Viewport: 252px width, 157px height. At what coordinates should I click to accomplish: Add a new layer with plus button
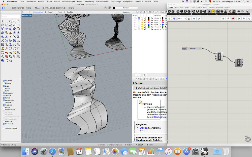(x=136, y=75)
